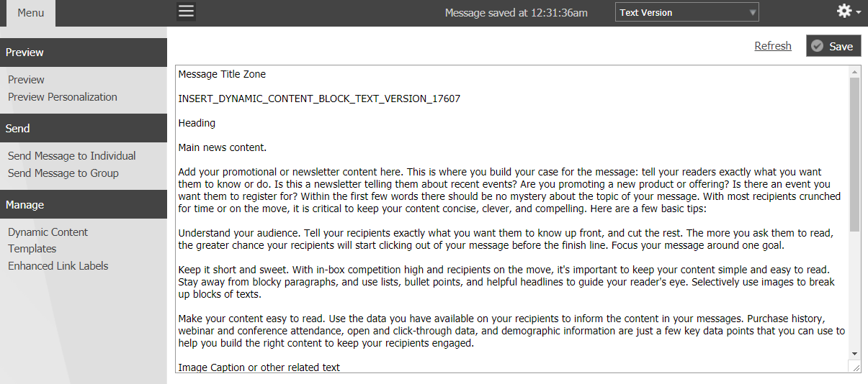Click the checkmark icon on Save
868x384 pixels.
pos(817,46)
